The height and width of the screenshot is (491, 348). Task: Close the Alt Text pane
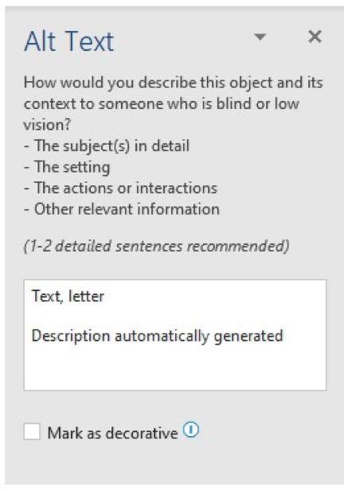315,37
